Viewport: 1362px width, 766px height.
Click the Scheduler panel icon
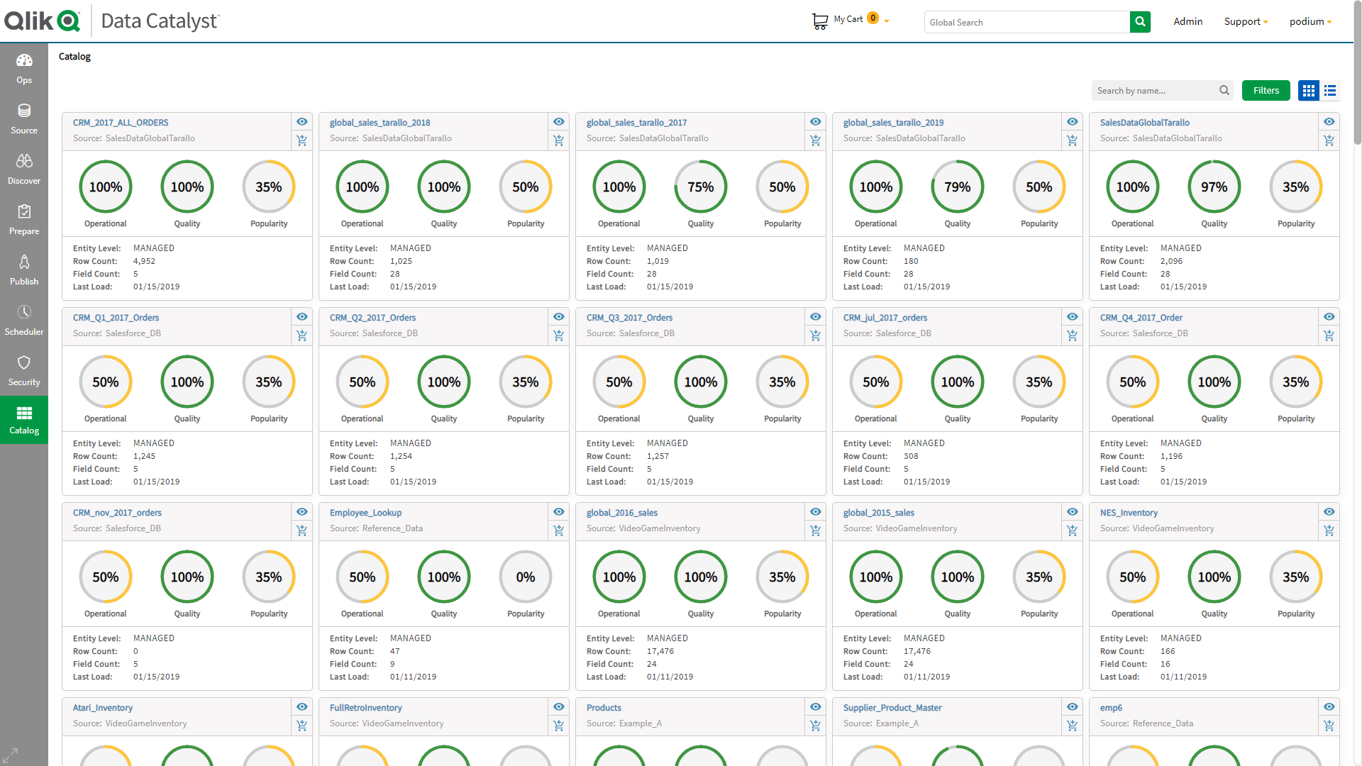pos(24,314)
